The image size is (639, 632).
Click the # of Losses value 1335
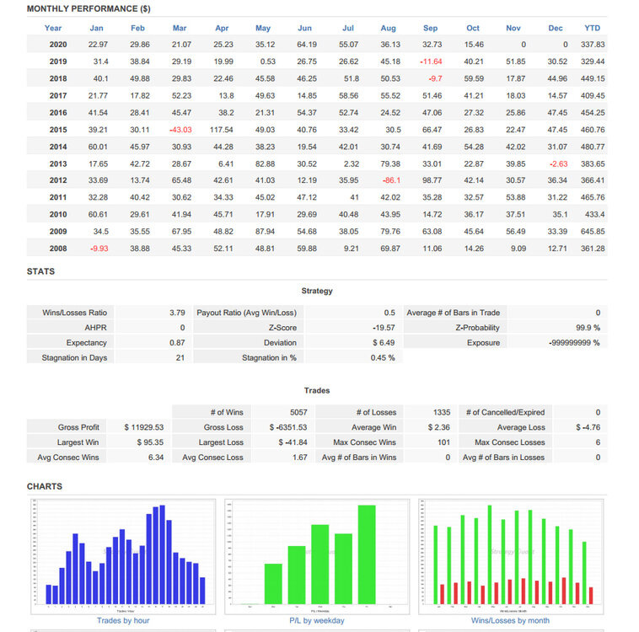click(442, 412)
